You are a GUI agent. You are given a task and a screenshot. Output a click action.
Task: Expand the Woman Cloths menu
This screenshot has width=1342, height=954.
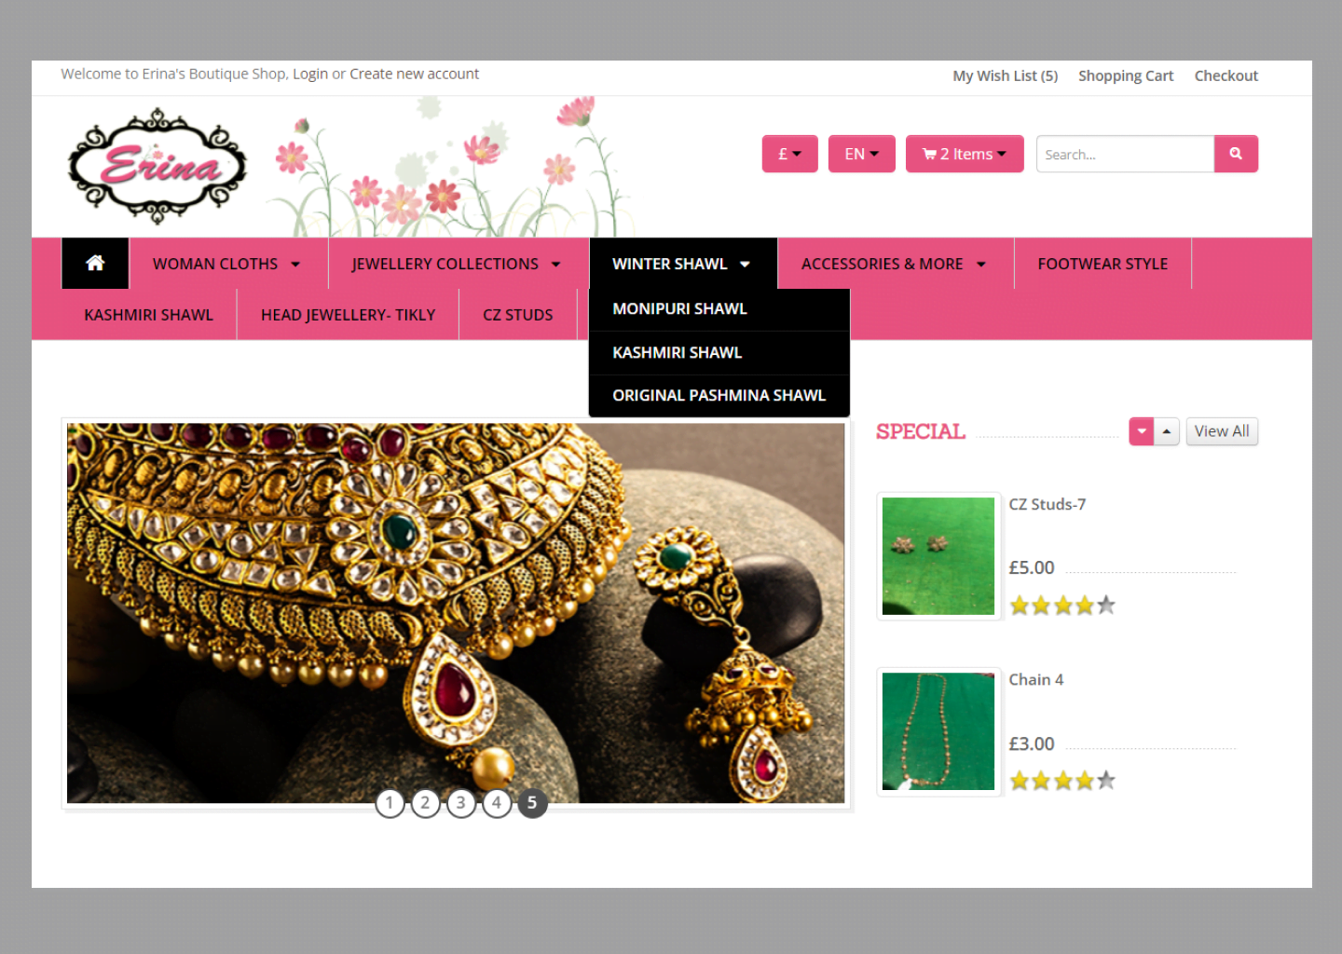point(227,264)
